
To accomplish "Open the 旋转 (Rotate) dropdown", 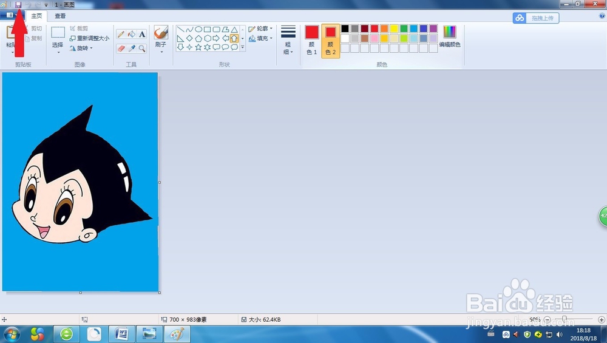I will 81,48.
